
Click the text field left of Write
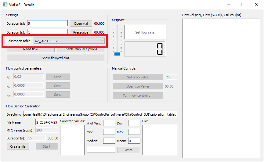101,150
